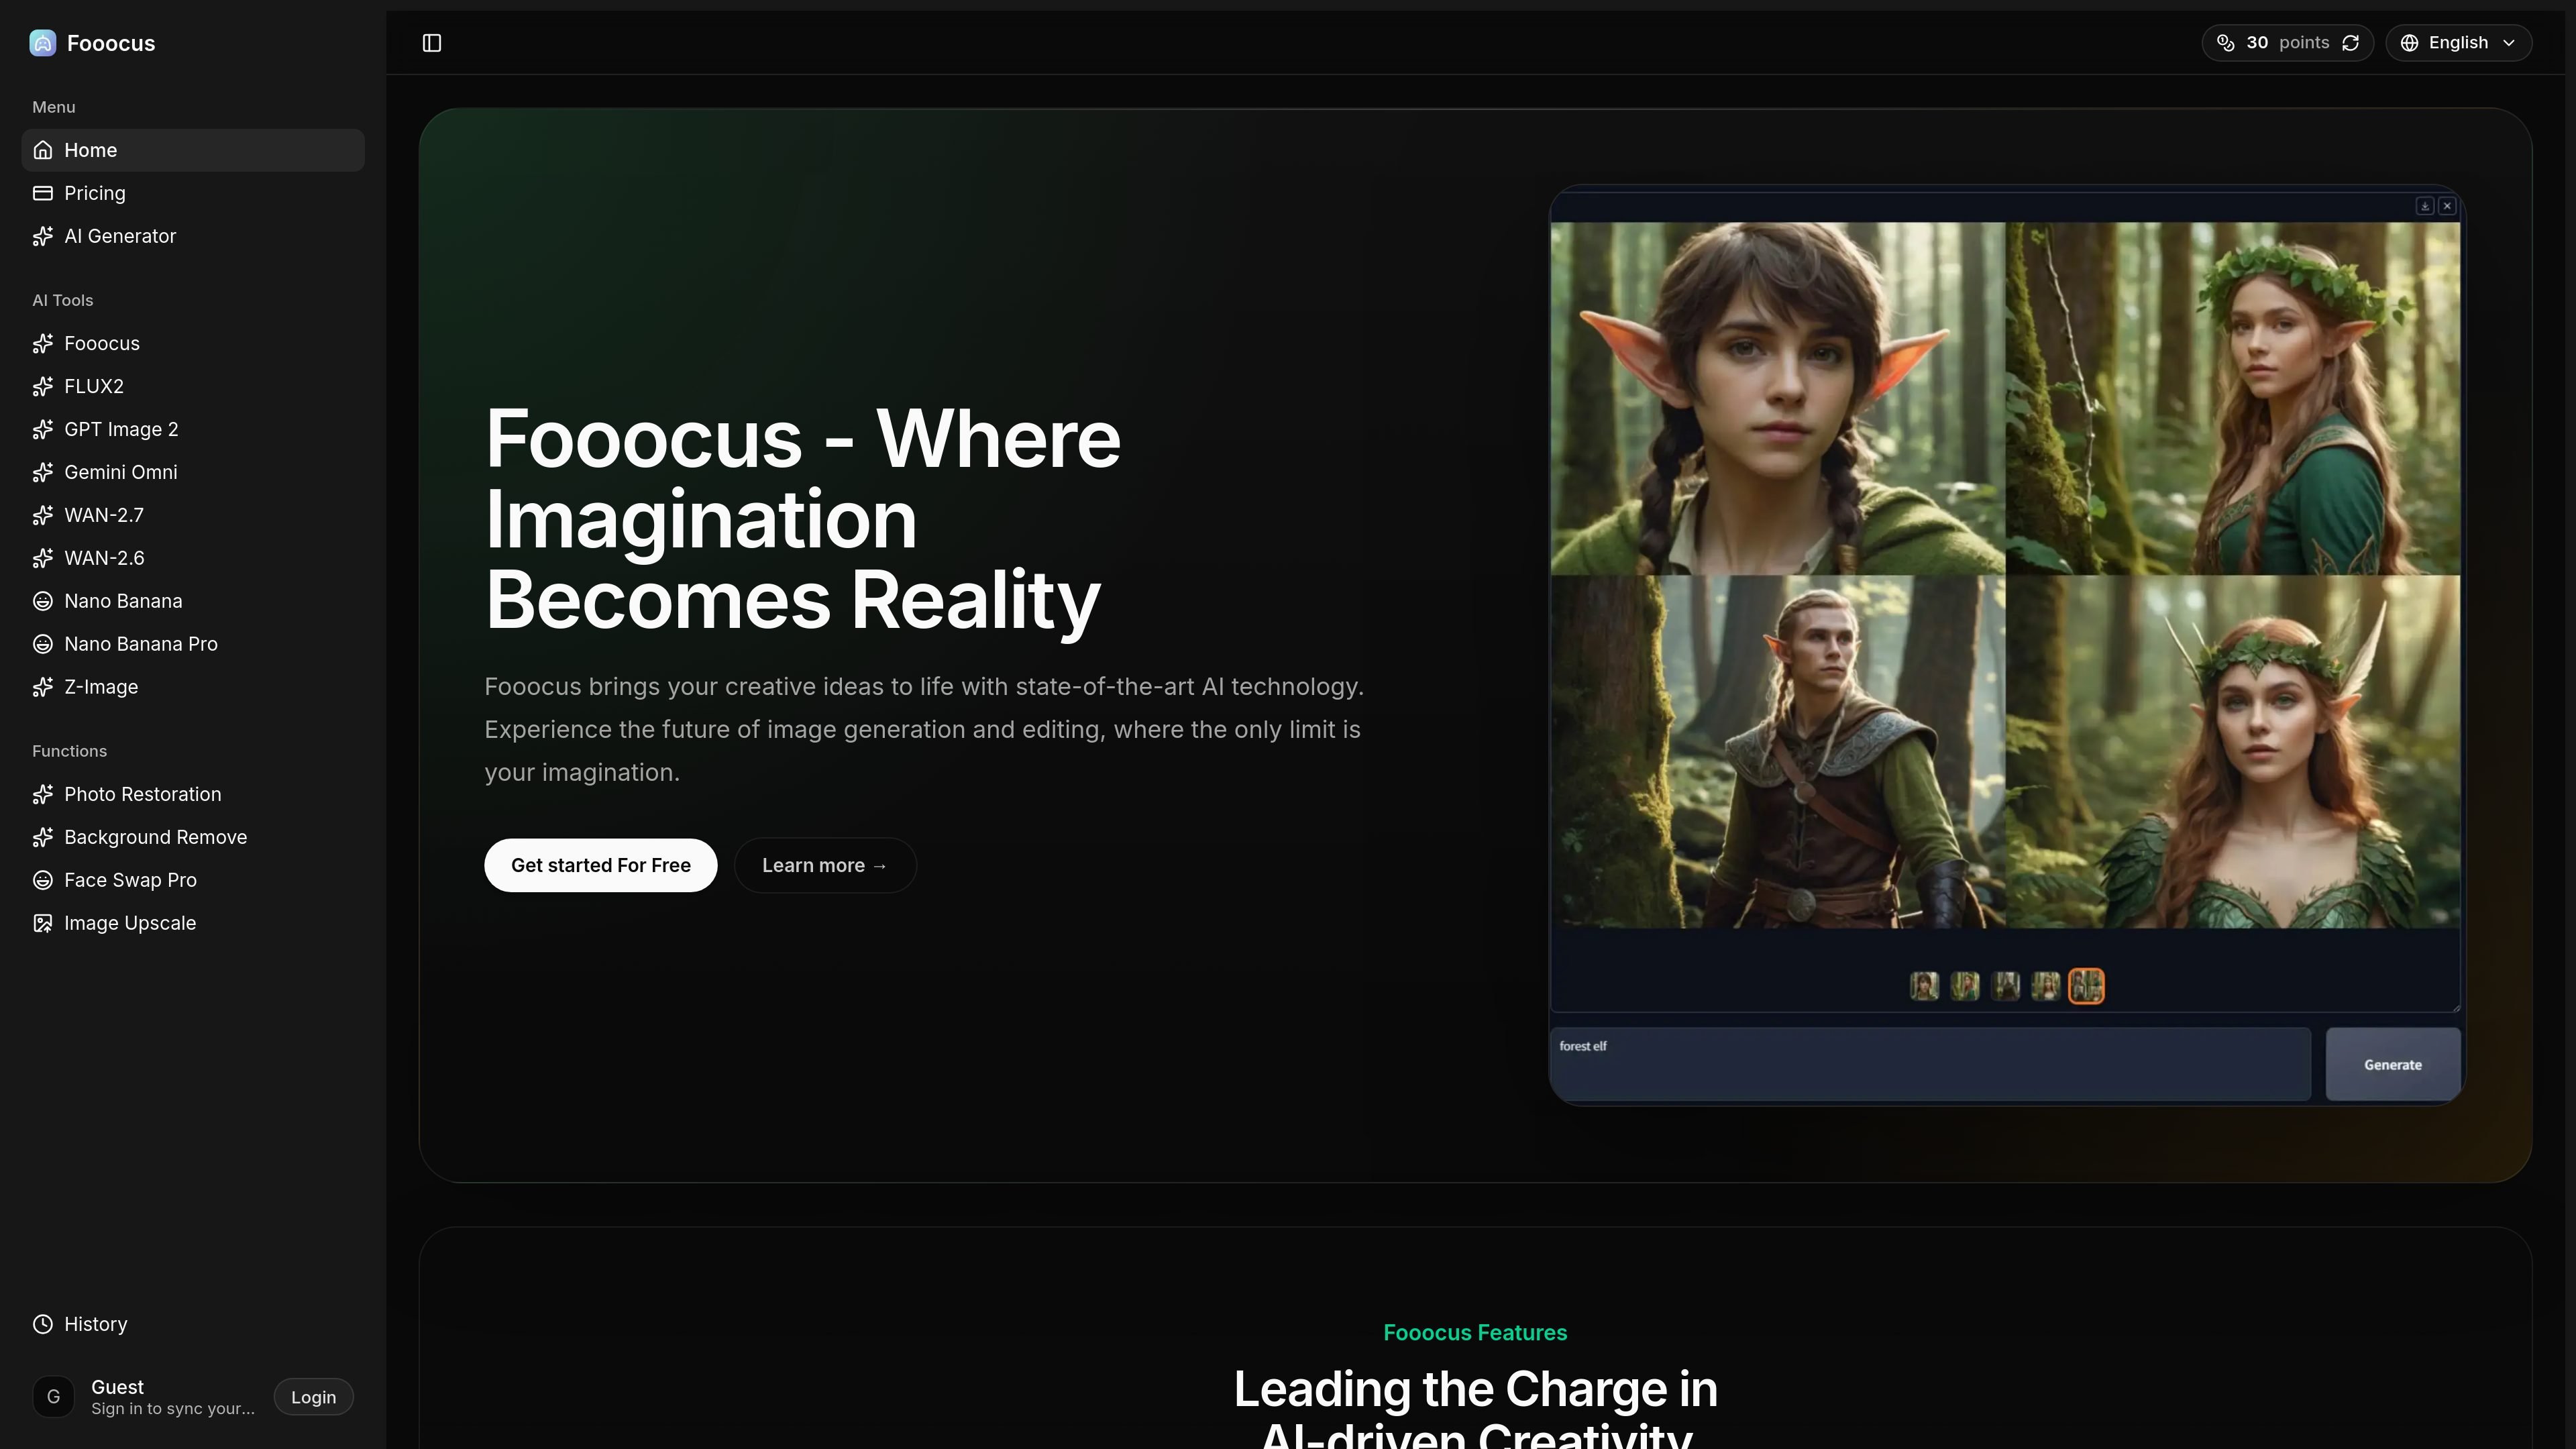Open the Photo Restoration function

click(193, 794)
